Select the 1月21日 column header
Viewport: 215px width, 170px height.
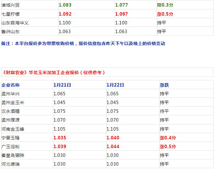pyautogui.click(x=62, y=85)
